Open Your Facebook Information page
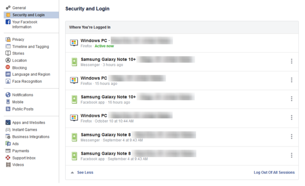Screen dimensions: 305x186 point(25,25)
